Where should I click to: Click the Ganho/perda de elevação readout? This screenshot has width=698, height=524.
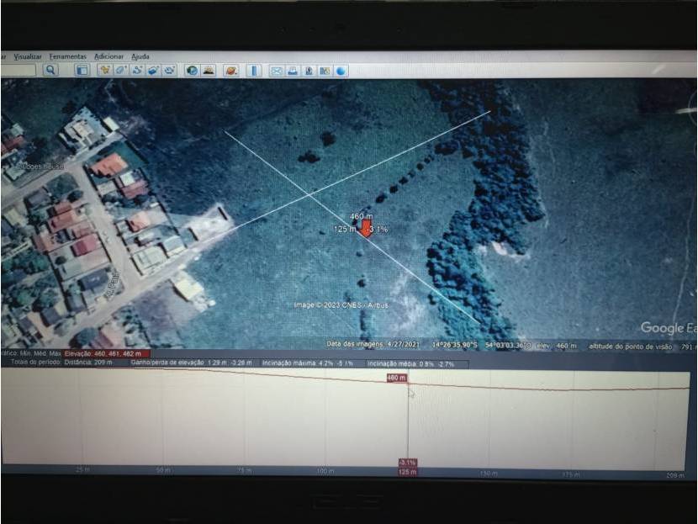pyautogui.click(x=192, y=363)
